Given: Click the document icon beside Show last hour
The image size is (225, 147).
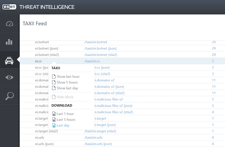Looking at the screenshot, I should [54, 77].
